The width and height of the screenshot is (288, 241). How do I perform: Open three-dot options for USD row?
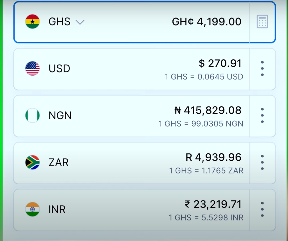click(262, 68)
